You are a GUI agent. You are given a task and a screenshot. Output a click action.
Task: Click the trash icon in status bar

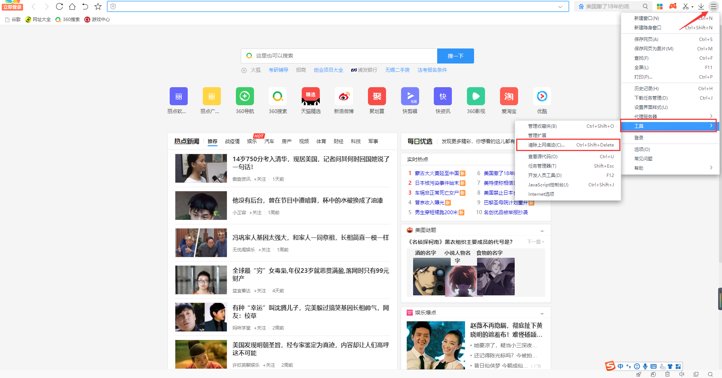(x=667, y=374)
